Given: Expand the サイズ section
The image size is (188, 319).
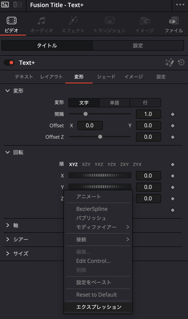Looking at the screenshot, I should [7, 254].
